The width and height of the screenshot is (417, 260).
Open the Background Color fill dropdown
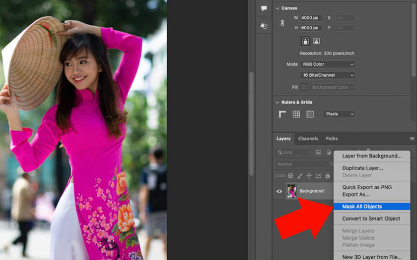tap(333, 87)
